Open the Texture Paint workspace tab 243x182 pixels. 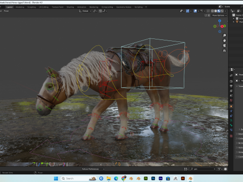click(58, 7)
